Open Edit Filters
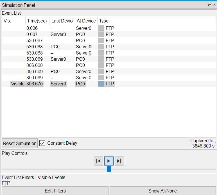 pyautogui.click(x=55, y=191)
